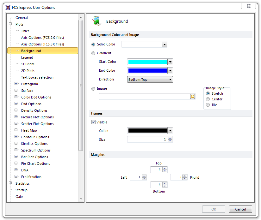Increase the frame Size value

click(x=170, y=138)
